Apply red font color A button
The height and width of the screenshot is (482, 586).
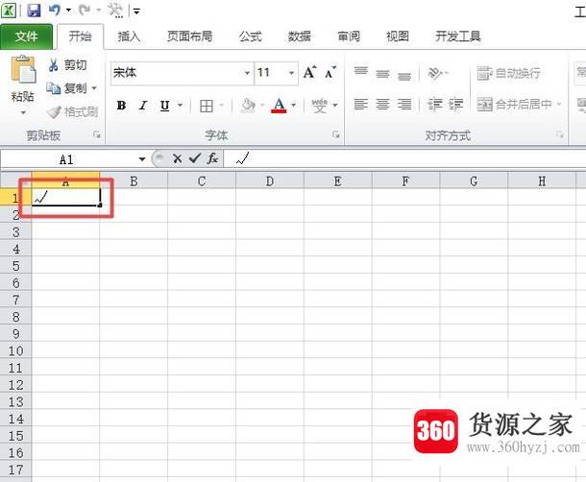point(280,106)
